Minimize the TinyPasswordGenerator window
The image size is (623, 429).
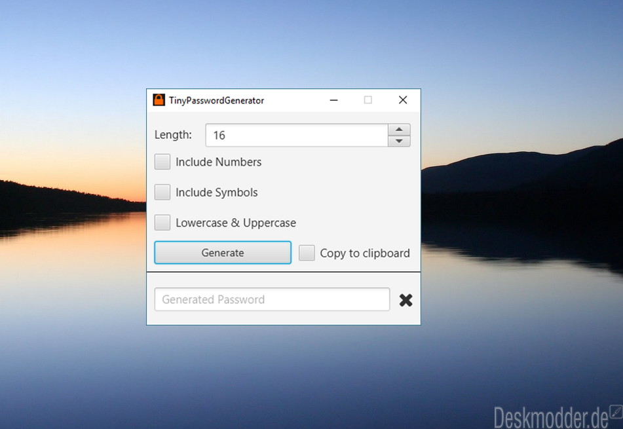coord(333,100)
